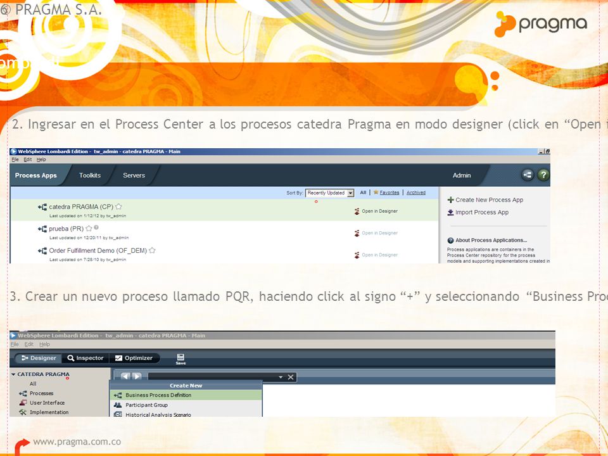Click the Implementation tools icon
The width and height of the screenshot is (608, 456).
(x=23, y=412)
